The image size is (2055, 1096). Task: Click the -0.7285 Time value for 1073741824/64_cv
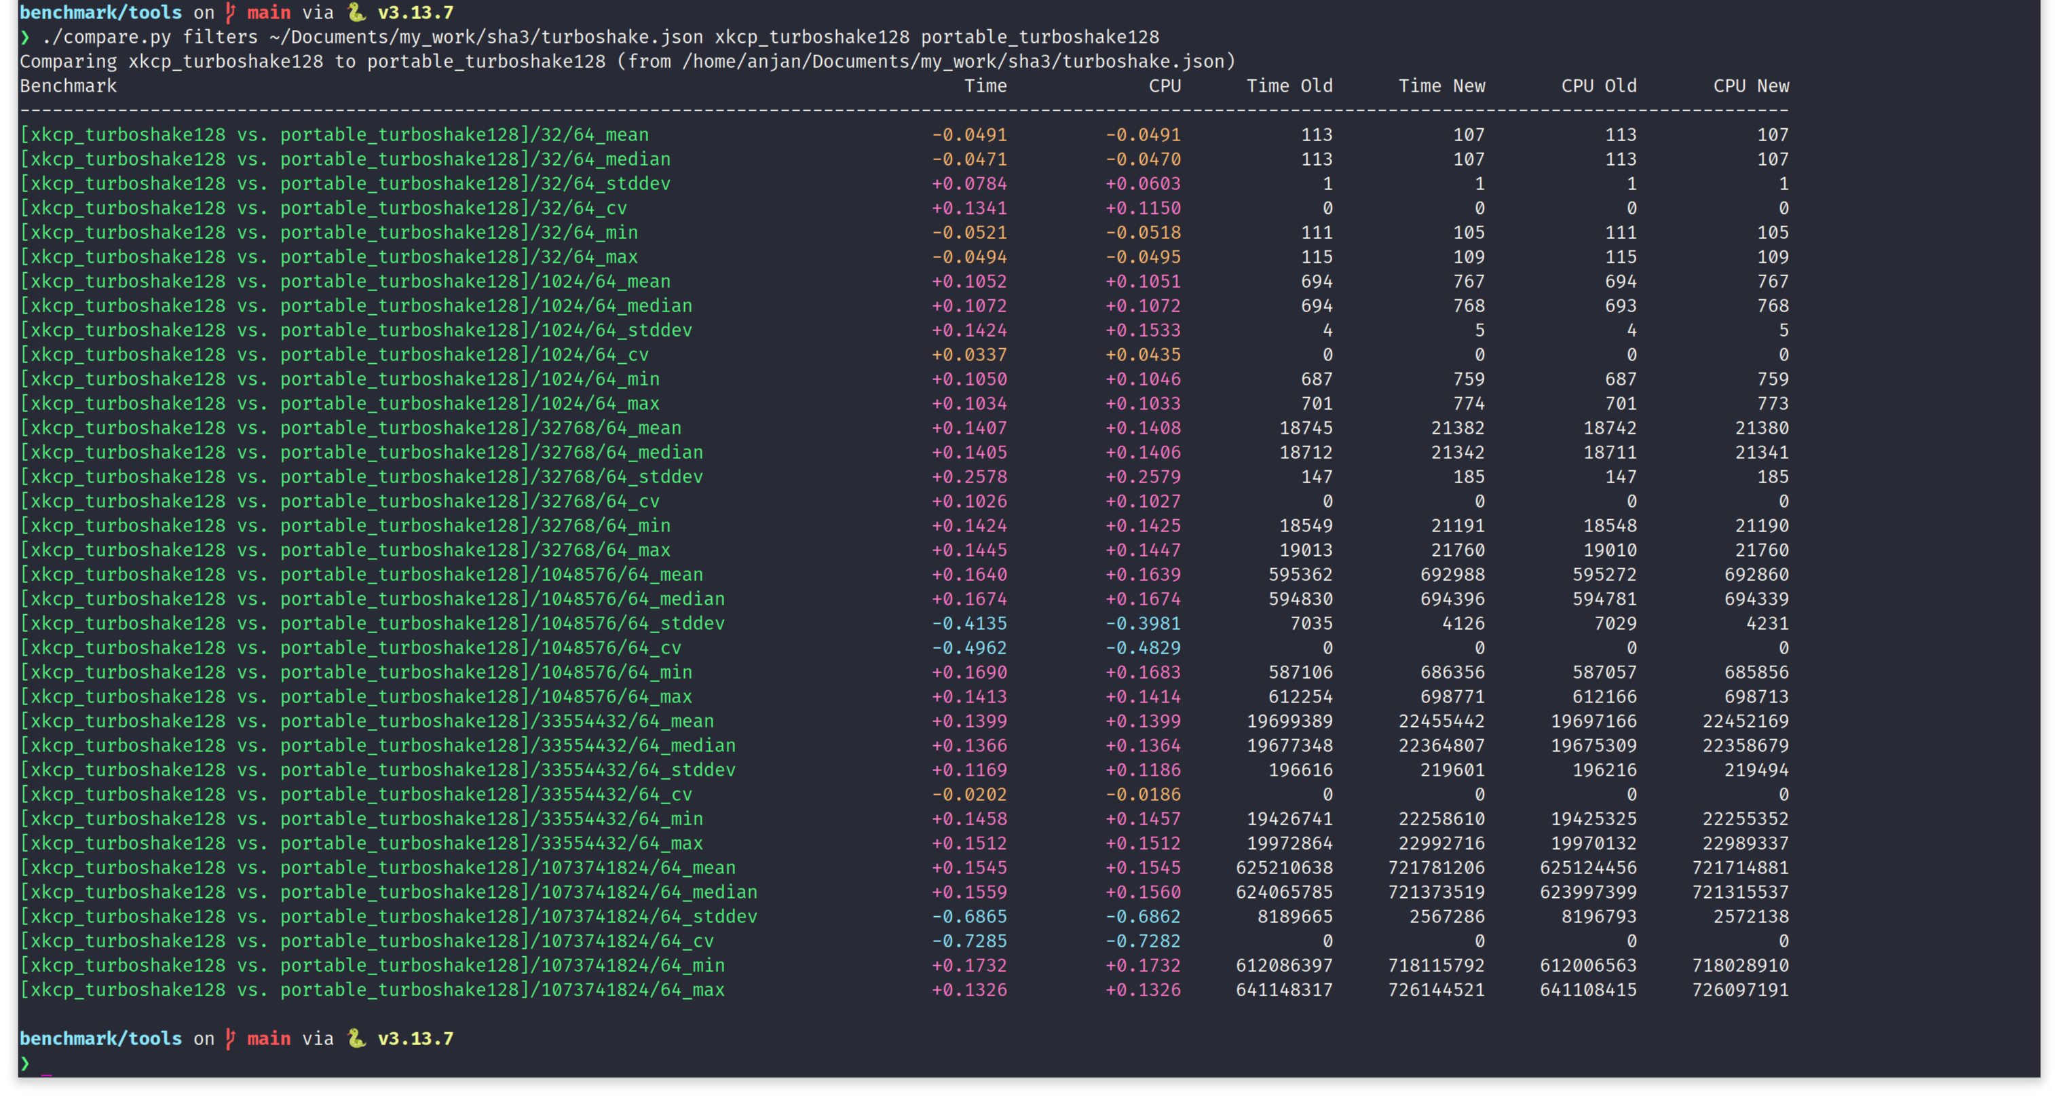(969, 941)
